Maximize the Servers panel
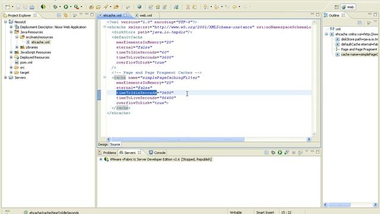Screen dimensions: 380x214 318,152
